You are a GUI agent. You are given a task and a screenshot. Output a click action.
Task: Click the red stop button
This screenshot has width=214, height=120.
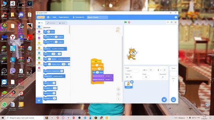(129, 22)
